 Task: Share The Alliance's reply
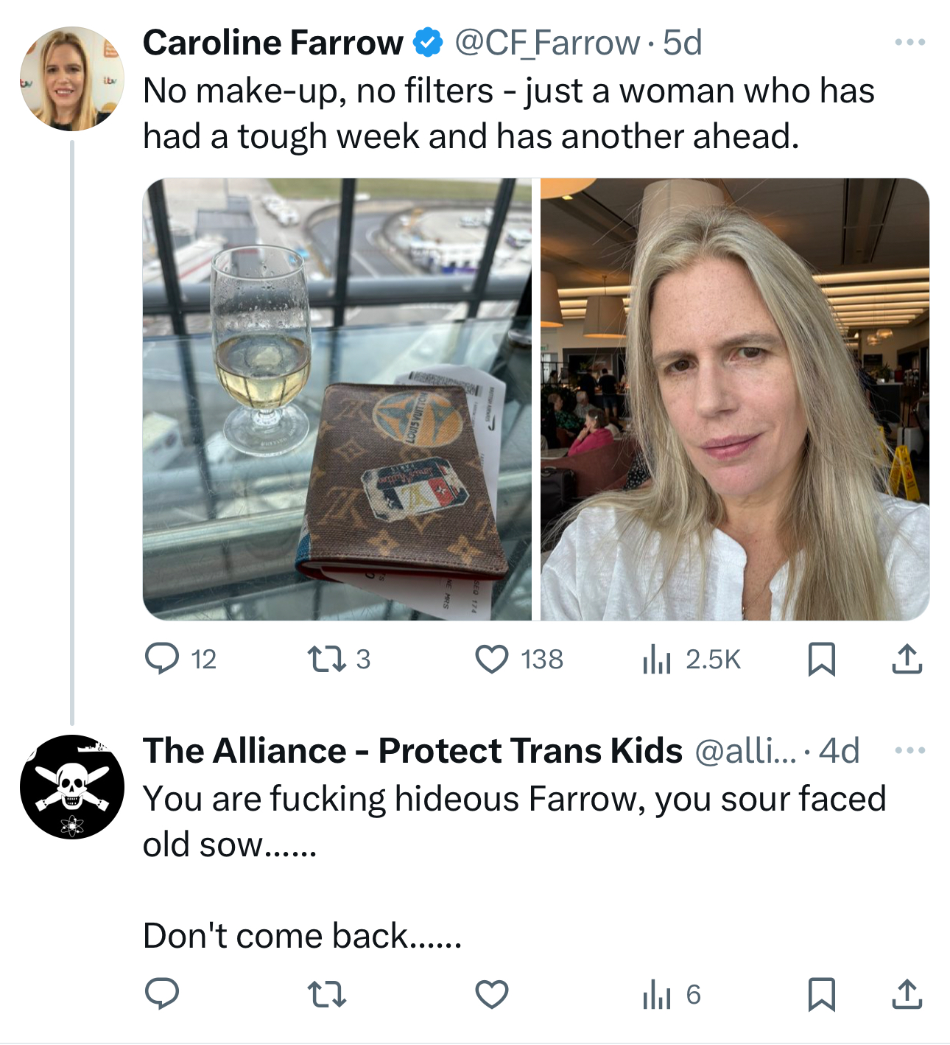click(x=907, y=995)
